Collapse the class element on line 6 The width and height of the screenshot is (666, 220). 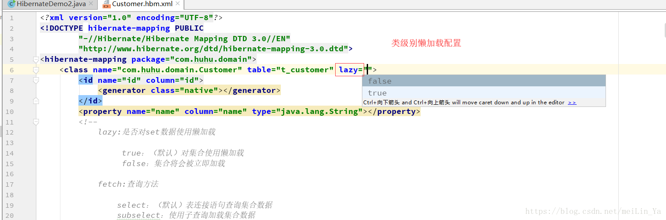point(36,70)
